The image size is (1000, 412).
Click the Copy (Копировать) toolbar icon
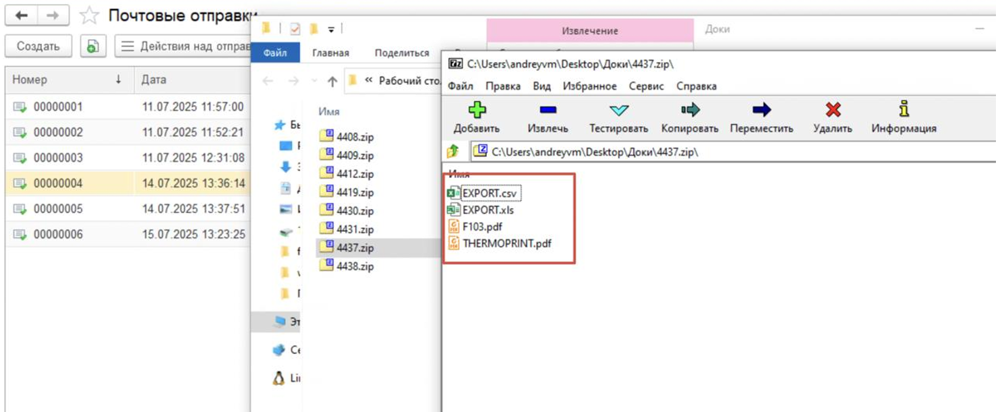coord(690,110)
